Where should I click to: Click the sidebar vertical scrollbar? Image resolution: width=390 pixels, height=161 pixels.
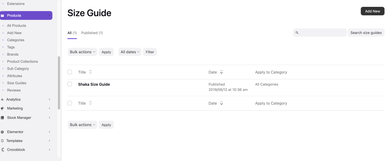pyautogui.click(x=59, y=83)
